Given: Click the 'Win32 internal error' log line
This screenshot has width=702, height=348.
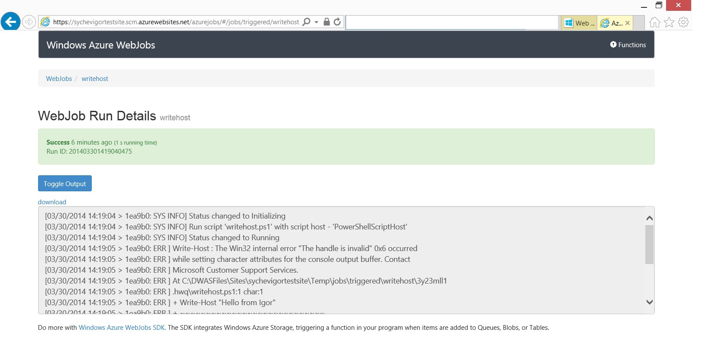Looking at the screenshot, I should (x=231, y=248).
